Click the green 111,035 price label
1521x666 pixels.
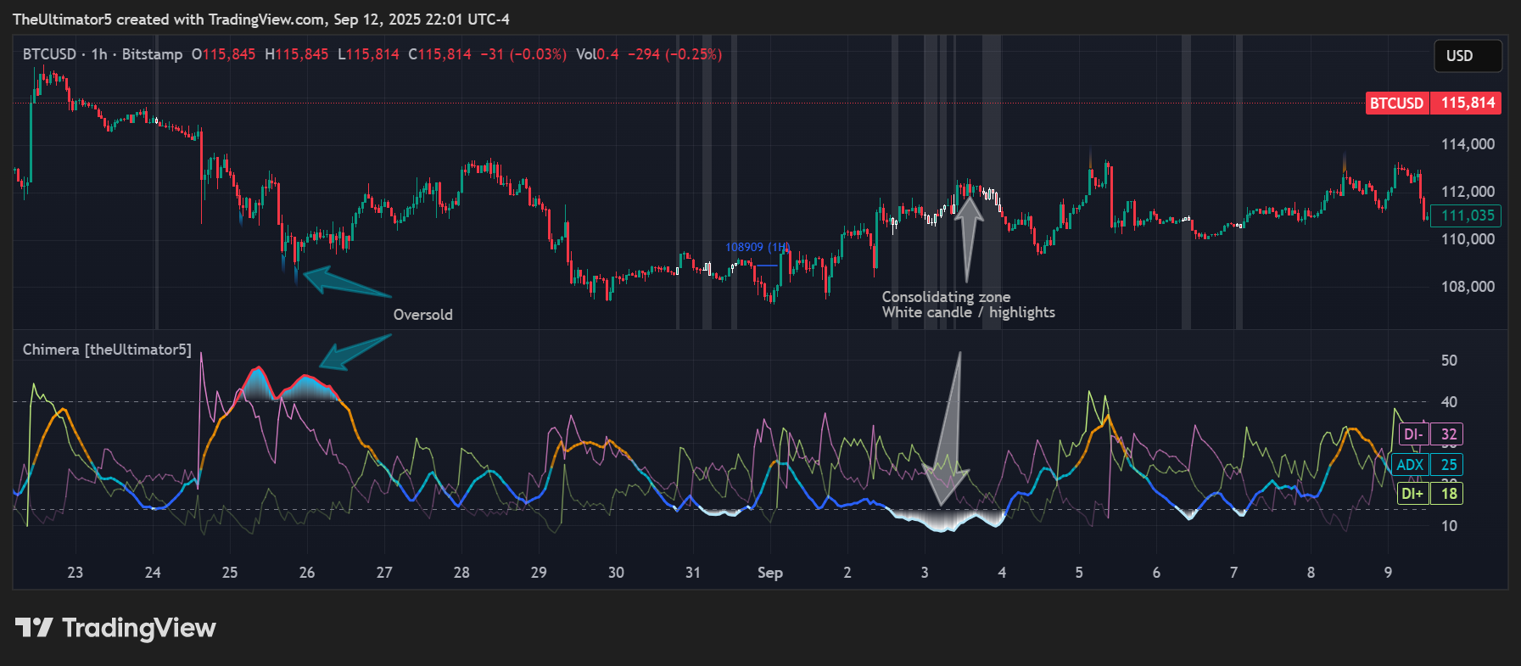(1466, 215)
